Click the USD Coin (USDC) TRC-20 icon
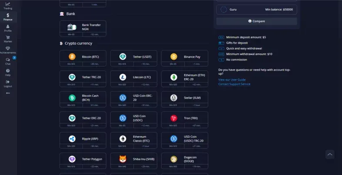Screen dimensions: 342x175 point(174,139)
